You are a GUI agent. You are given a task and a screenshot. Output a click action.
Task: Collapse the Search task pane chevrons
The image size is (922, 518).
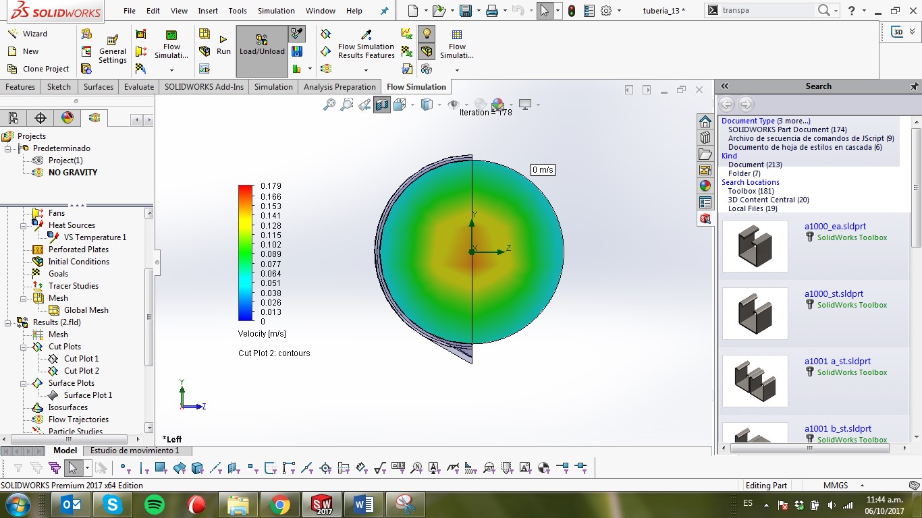point(725,86)
